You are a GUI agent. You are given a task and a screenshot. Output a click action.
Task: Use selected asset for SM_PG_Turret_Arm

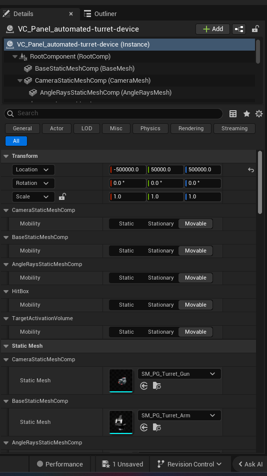(x=144, y=427)
